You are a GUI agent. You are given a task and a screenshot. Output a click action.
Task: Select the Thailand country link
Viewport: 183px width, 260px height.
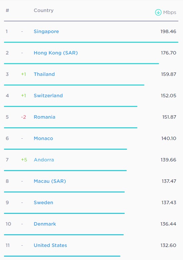click(44, 74)
